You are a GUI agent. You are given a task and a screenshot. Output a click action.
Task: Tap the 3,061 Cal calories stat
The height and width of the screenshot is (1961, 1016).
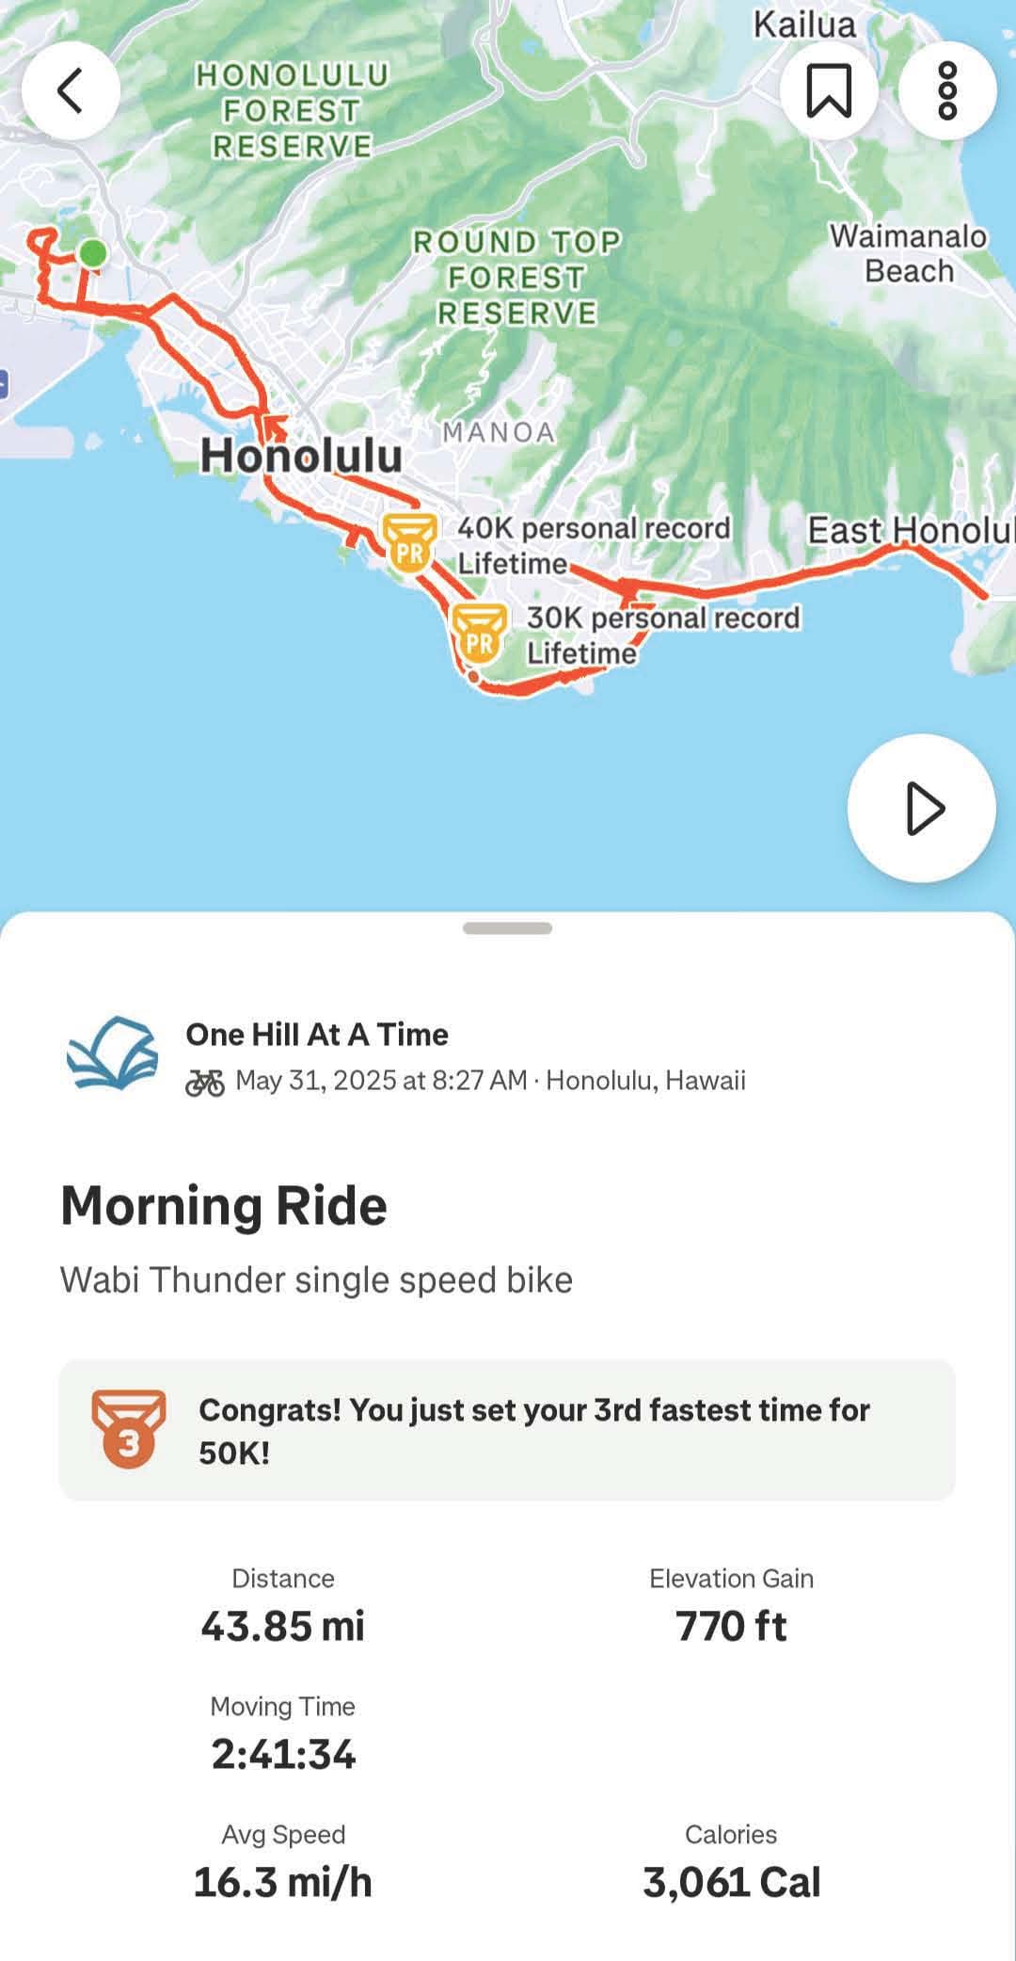731,1881
